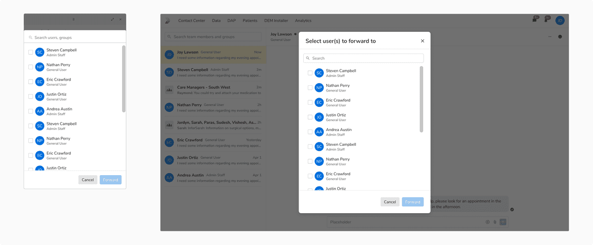Open the Data menu
The image size is (593, 245).
216,21
